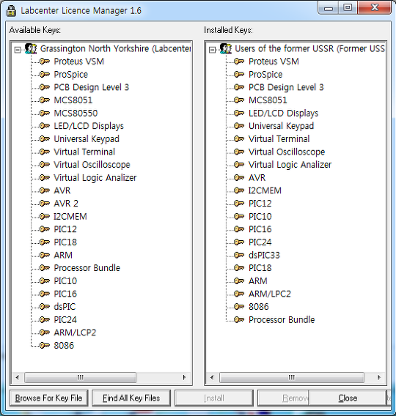
Task: Click the Grassington North Yorkshire users icon
Action: point(31,49)
